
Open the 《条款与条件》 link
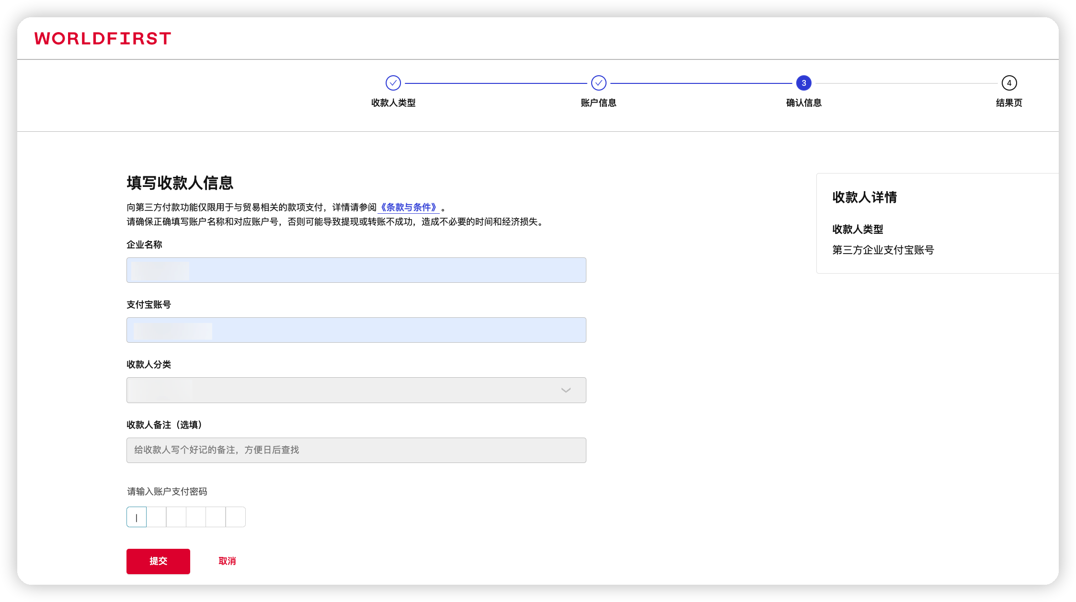pos(409,208)
